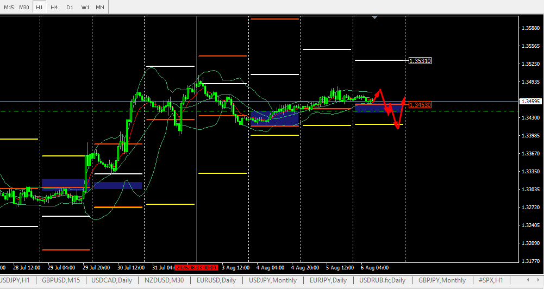Click the chart shift triangle marker
This screenshot has width=544, height=289.
click(374, 17)
